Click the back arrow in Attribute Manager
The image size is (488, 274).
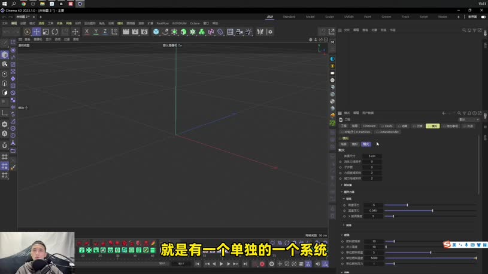coord(444,113)
